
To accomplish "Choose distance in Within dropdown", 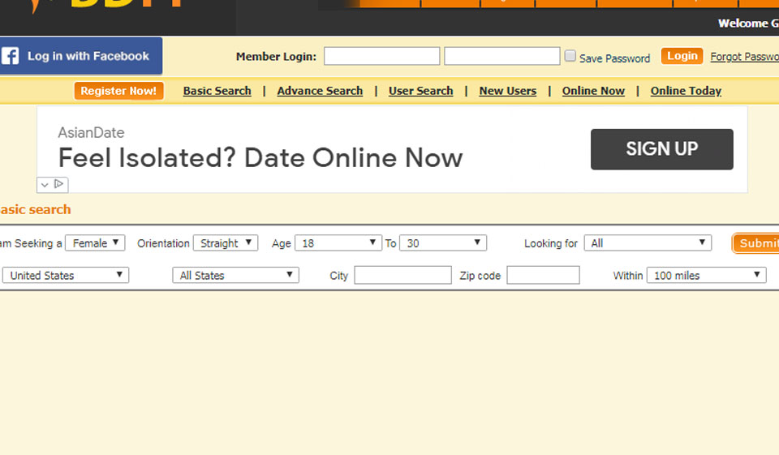I will tap(706, 275).
